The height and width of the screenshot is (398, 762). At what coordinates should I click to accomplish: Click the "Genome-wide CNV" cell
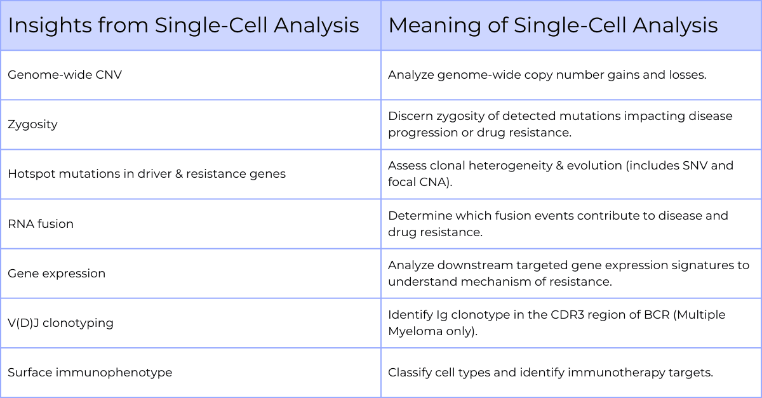click(x=65, y=75)
